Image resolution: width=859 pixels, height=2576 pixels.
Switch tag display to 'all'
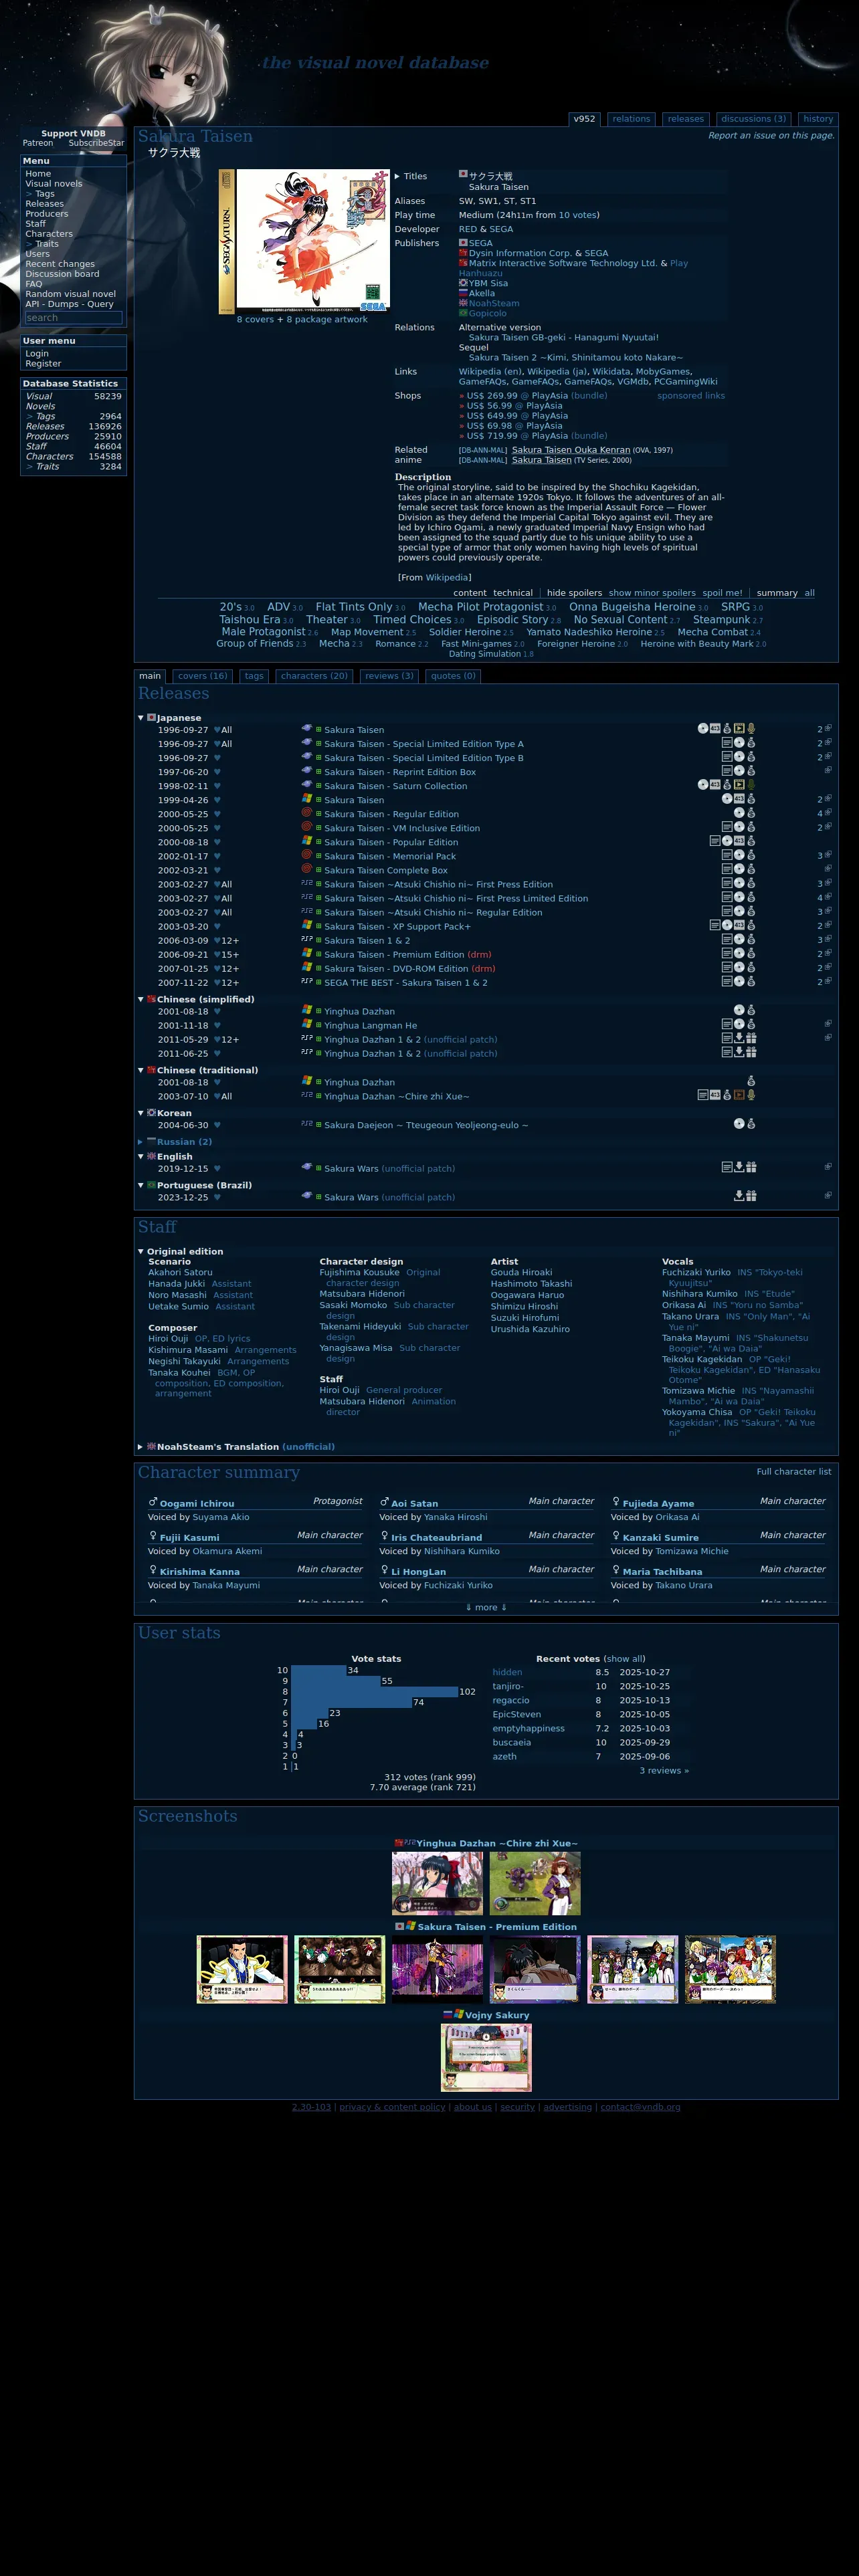coord(810,593)
